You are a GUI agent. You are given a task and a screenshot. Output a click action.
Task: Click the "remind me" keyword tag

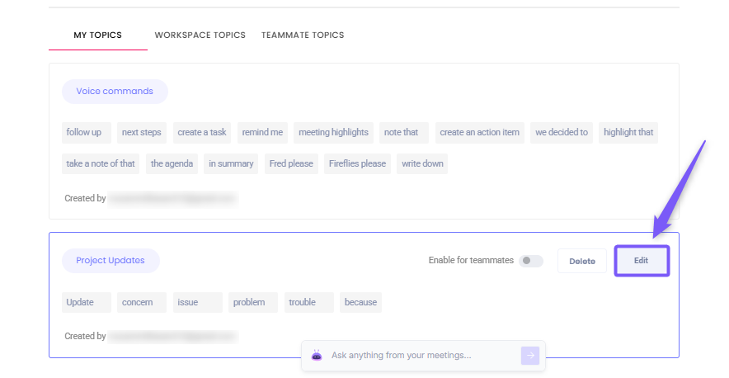click(262, 132)
